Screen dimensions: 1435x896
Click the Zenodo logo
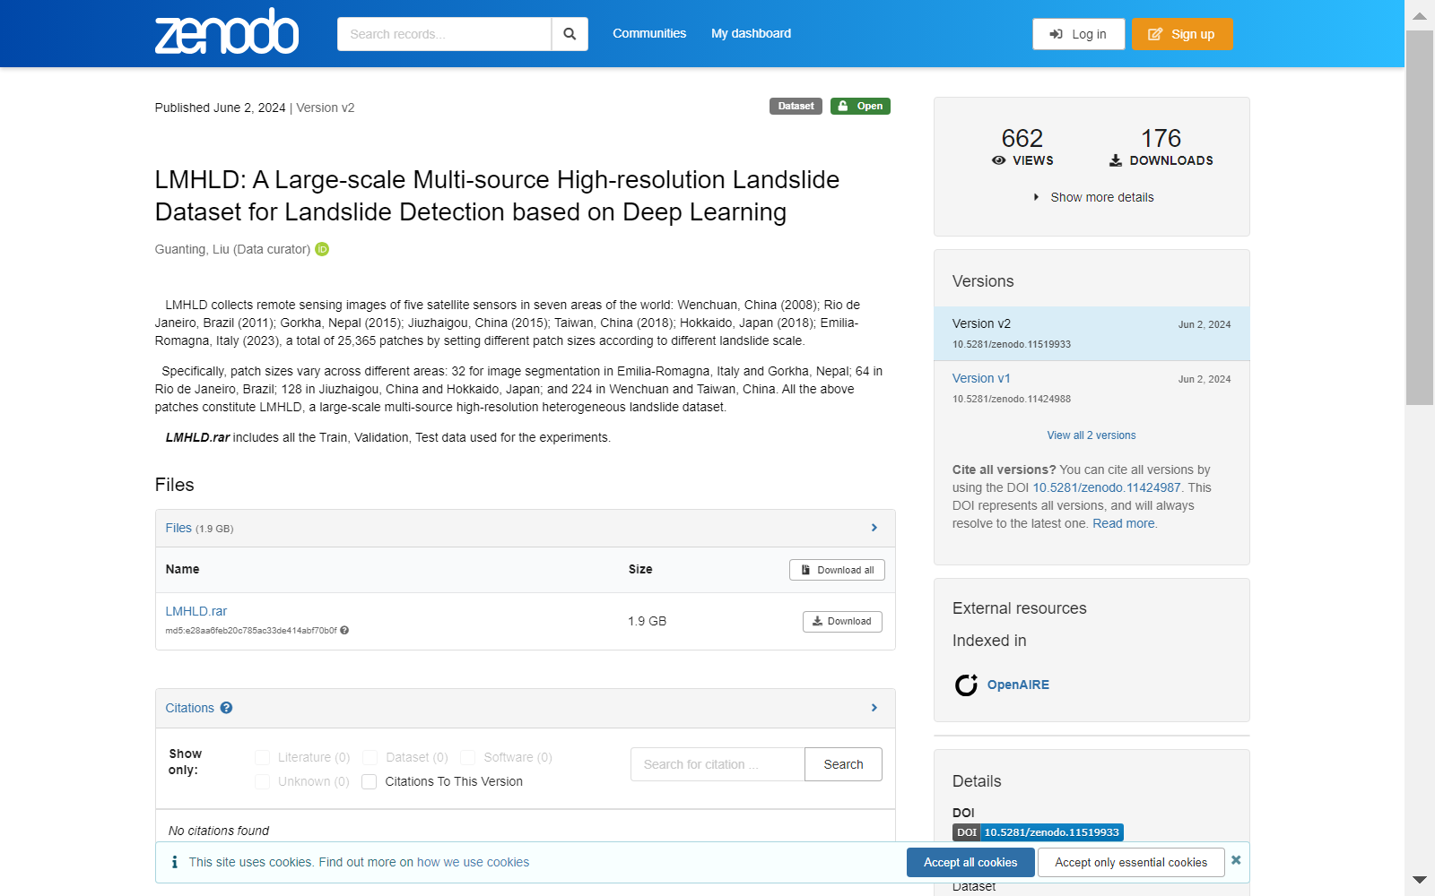click(x=226, y=33)
